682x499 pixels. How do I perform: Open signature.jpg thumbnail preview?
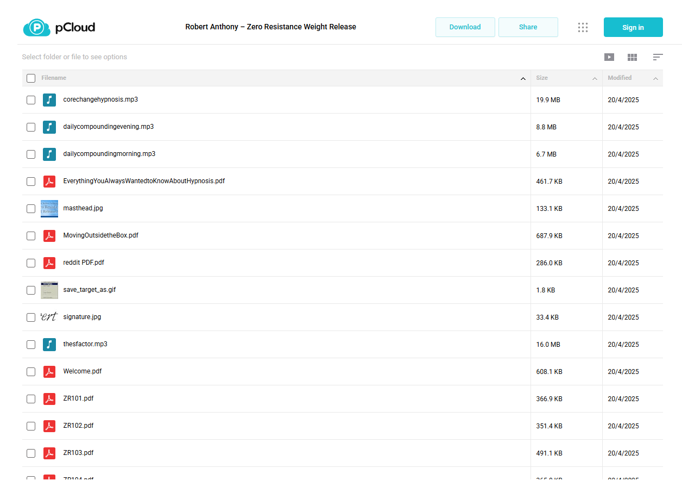(49, 317)
